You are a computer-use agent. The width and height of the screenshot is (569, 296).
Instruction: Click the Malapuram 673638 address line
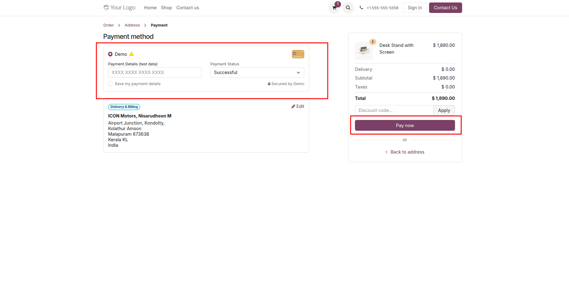[x=129, y=134]
